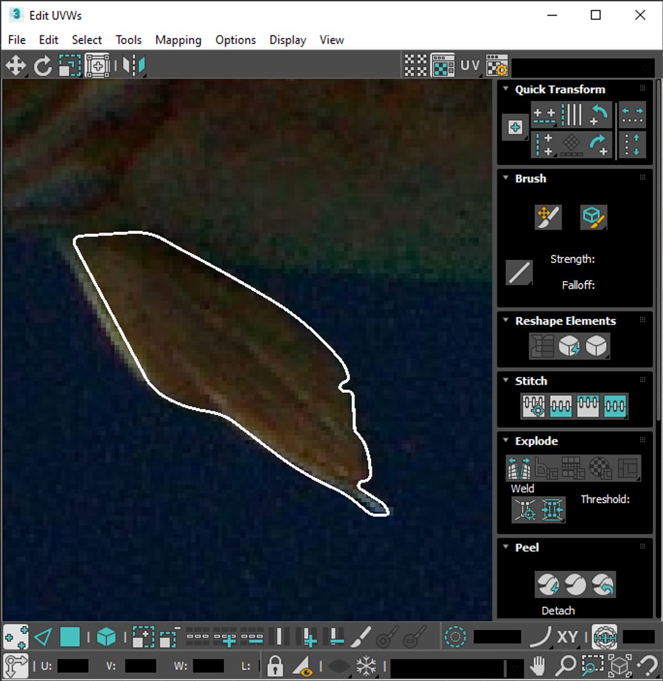
Task: Click Weld Selected icon
Action: pyautogui.click(x=552, y=509)
